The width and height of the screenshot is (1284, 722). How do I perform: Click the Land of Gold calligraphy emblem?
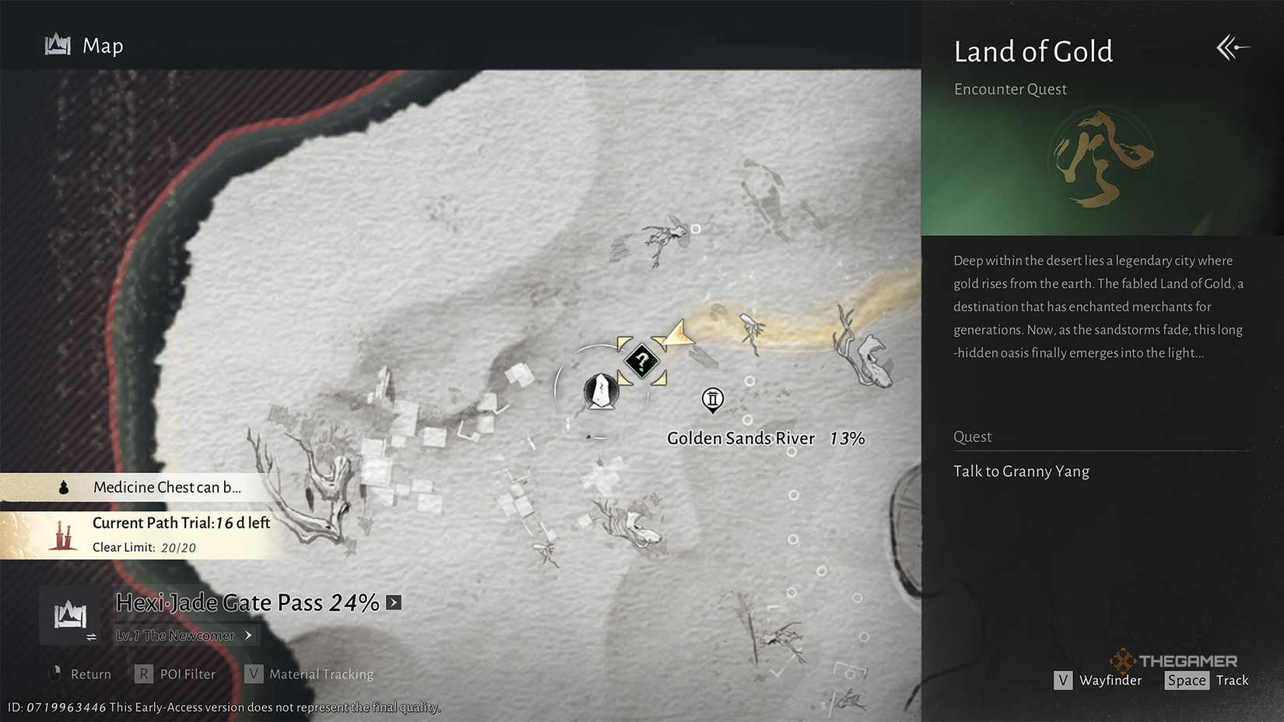(x=1103, y=159)
